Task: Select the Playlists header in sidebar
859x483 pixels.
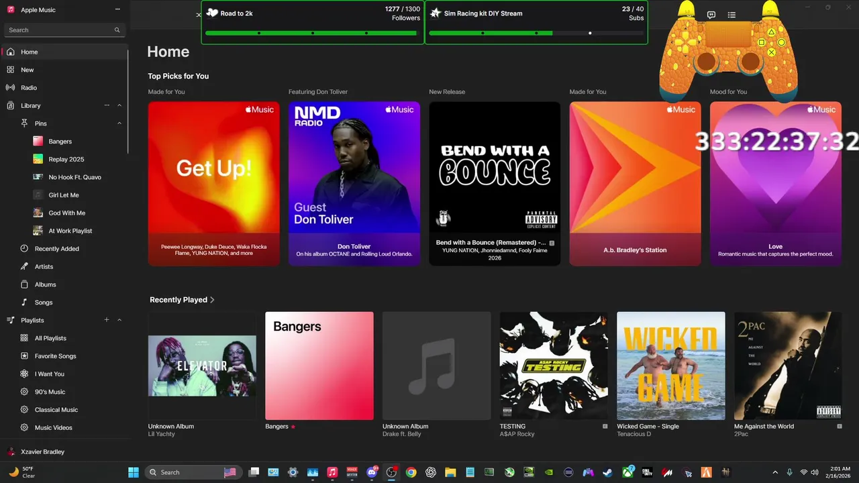Action: click(x=32, y=321)
